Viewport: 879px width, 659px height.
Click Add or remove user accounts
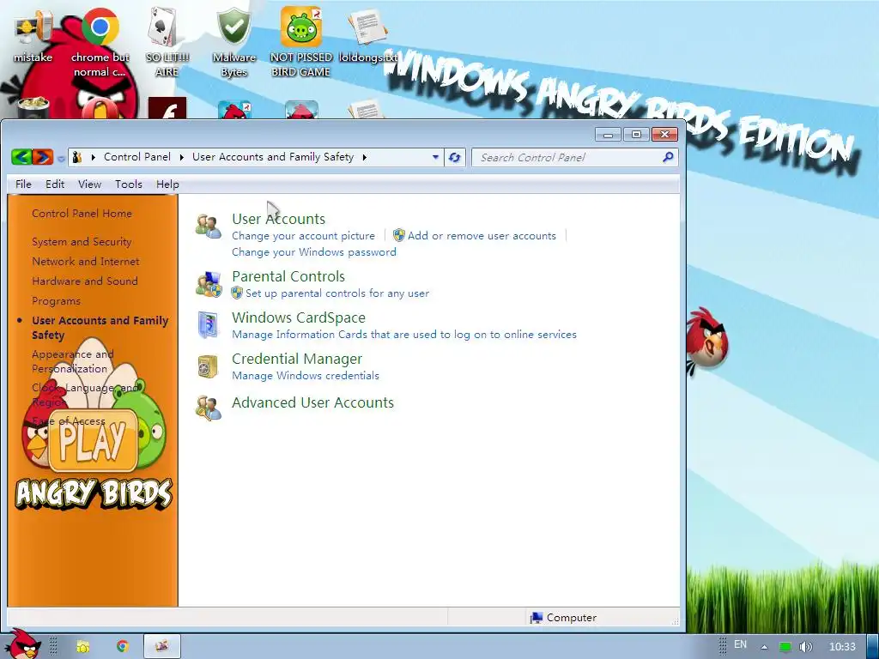click(x=482, y=236)
